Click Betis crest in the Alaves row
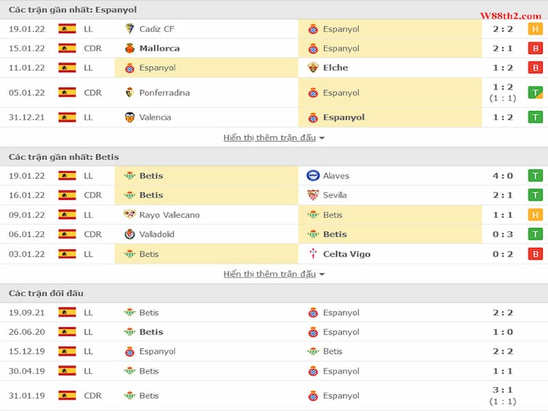The height and width of the screenshot is (411, 548). pos(129,176)
